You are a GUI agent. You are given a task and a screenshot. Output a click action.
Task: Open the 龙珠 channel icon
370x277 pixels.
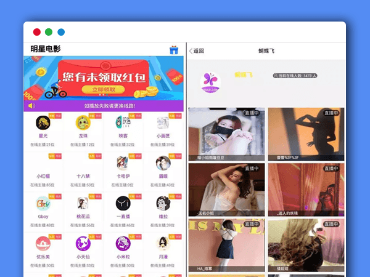click(x=83, y=122)
